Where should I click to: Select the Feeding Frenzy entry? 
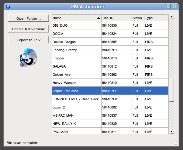pyautogui.click(x=110, y=50)
